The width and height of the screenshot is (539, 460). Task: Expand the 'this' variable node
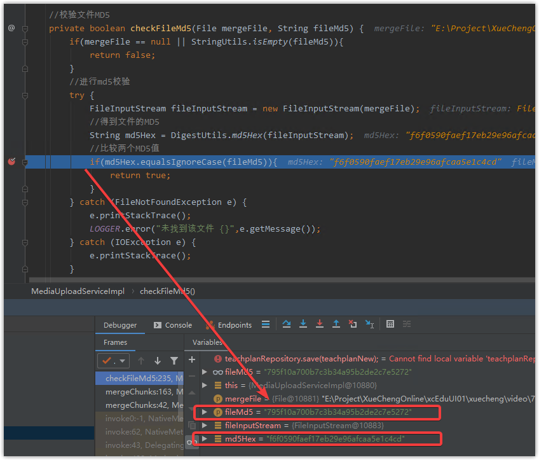(x=205, y=386)
